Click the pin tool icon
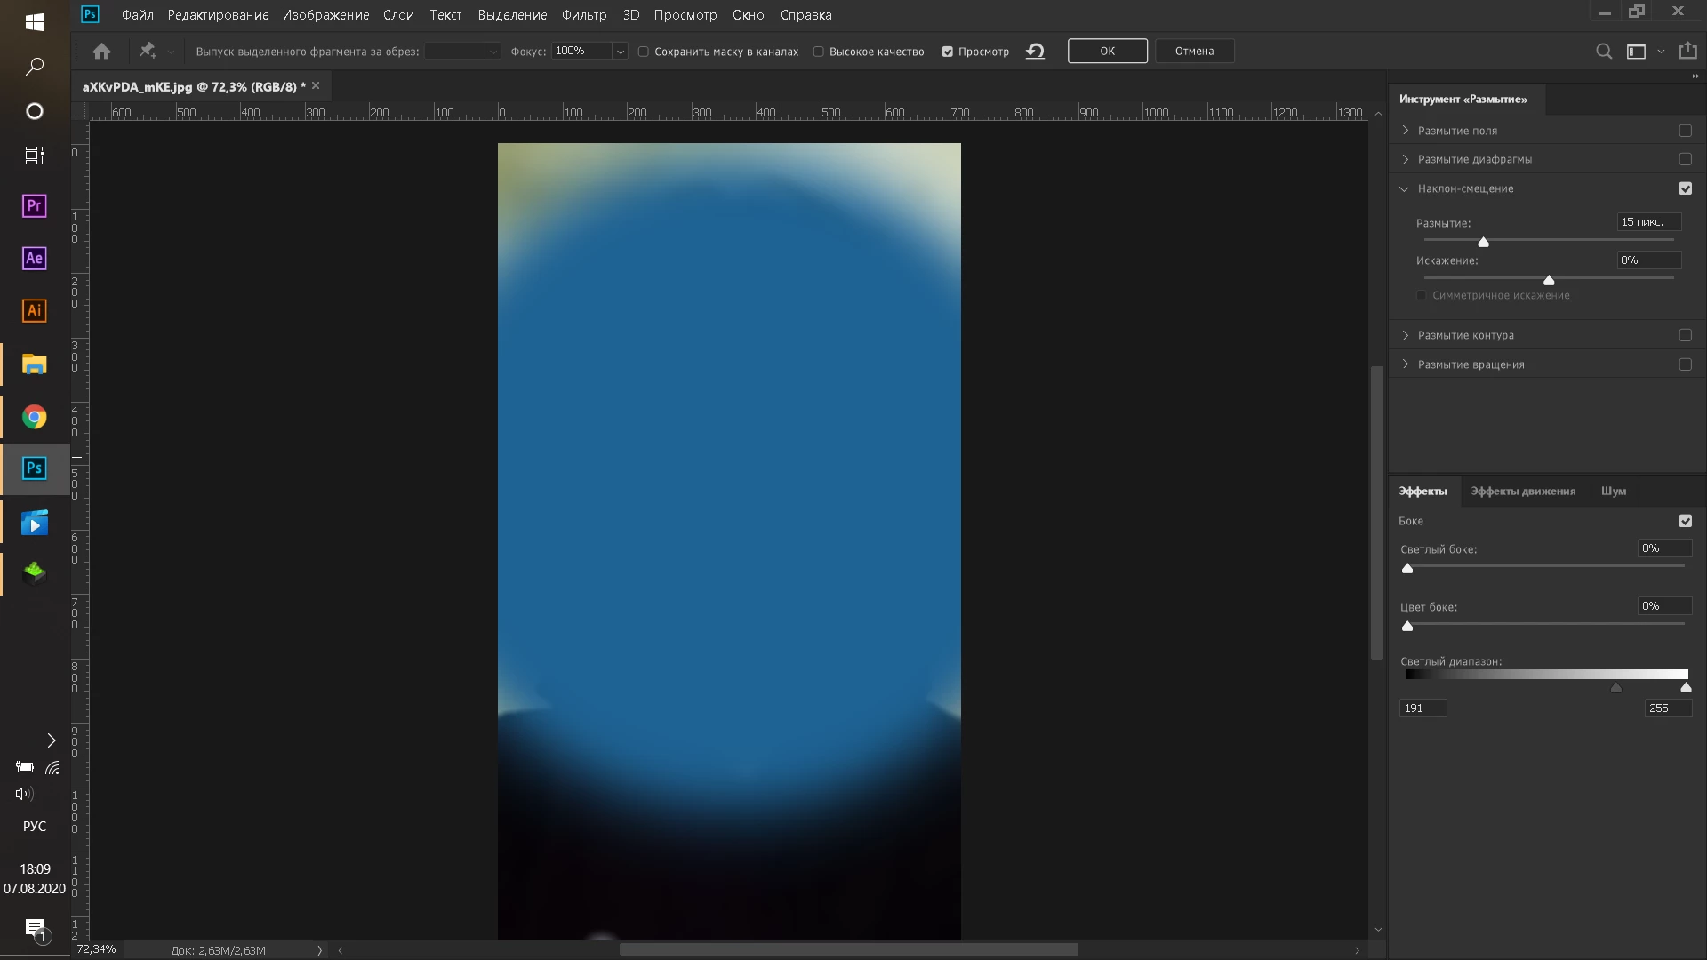Screen dimensions: 1707x960 [148, 51]
